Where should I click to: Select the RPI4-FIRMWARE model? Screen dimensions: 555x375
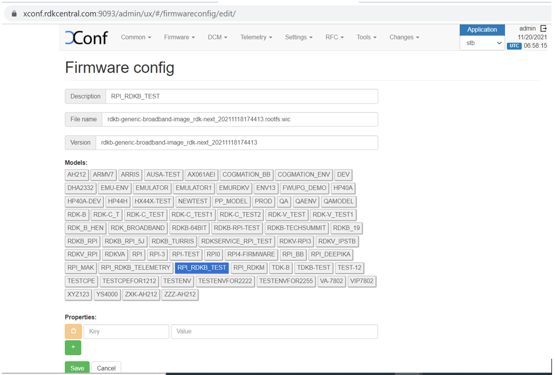[x=251, y=254]
